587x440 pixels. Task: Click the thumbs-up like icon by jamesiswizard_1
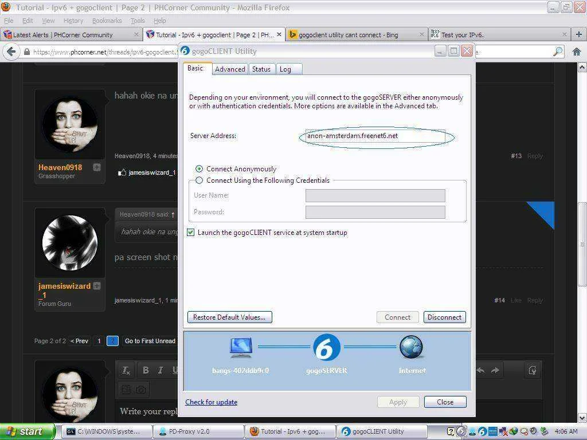[122, 172]
